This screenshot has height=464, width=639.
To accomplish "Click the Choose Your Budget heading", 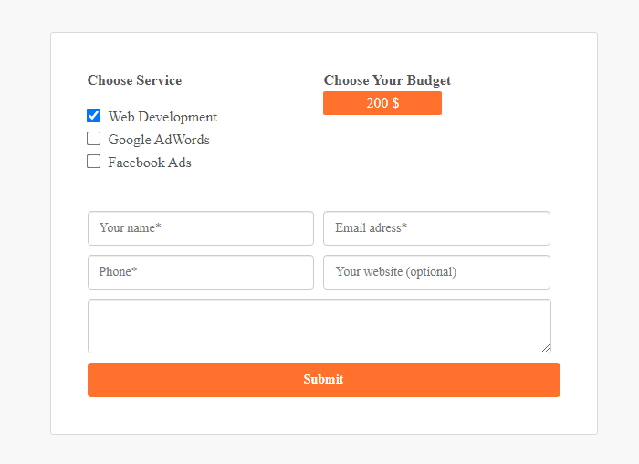I will 387,80.
